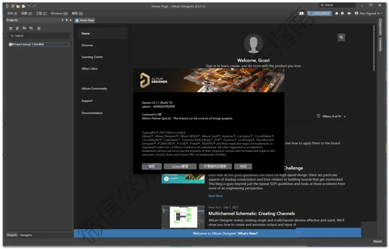
Task: Open the Components side panel tab
Action: click(x=380, y=27)
